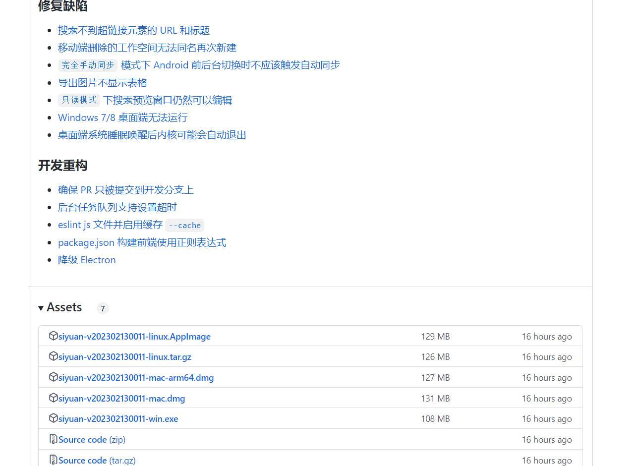Click the Assets count badge 7
This screenshot has width=637, height=466.
pyautogui.click(x=103, y=308)
